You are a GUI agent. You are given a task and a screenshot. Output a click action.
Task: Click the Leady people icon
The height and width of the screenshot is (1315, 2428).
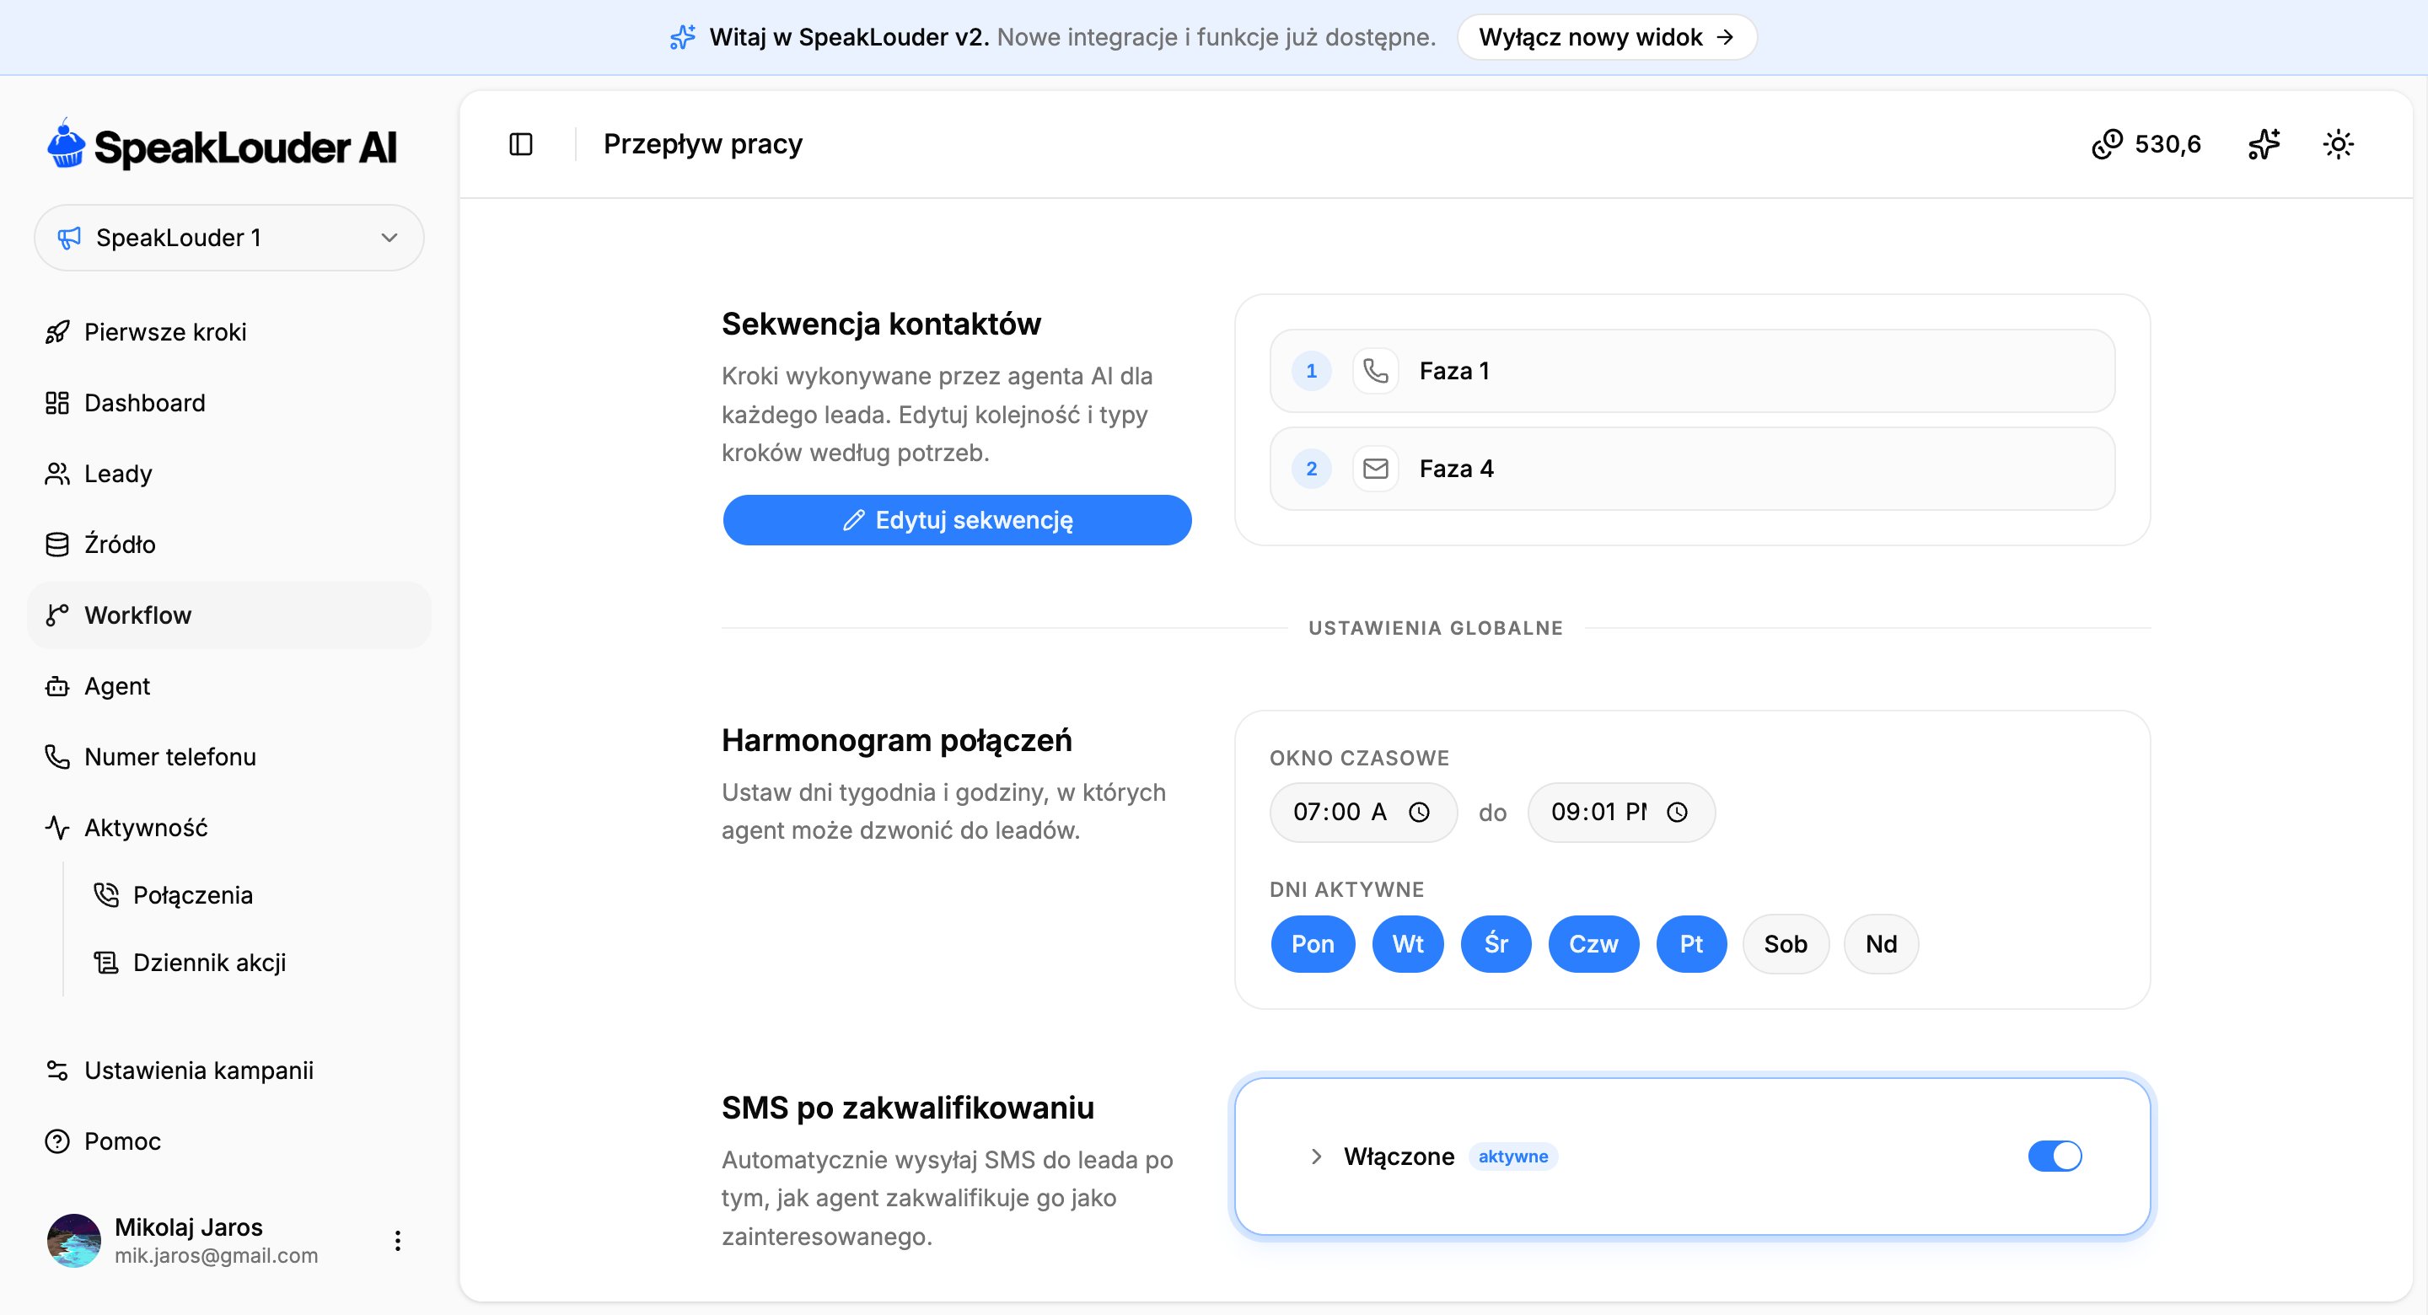click(x=57, y=473)
